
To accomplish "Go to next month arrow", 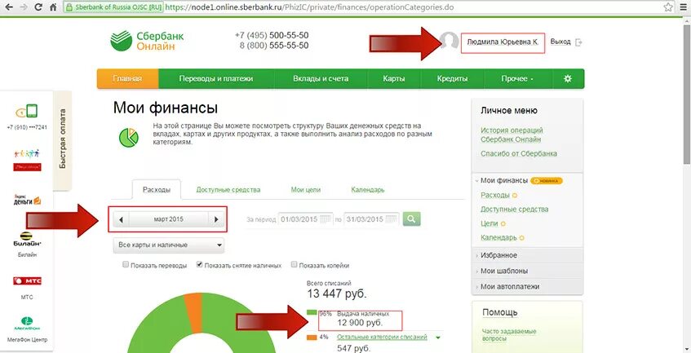I will click(x=216, y=218).
